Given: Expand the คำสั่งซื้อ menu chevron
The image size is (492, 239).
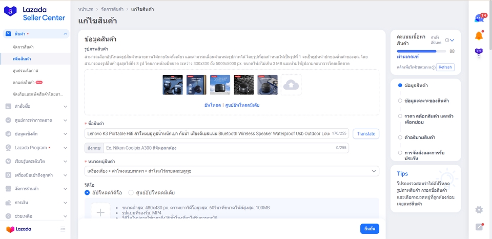Looking at the screenshot, I should tap(65, 107).
